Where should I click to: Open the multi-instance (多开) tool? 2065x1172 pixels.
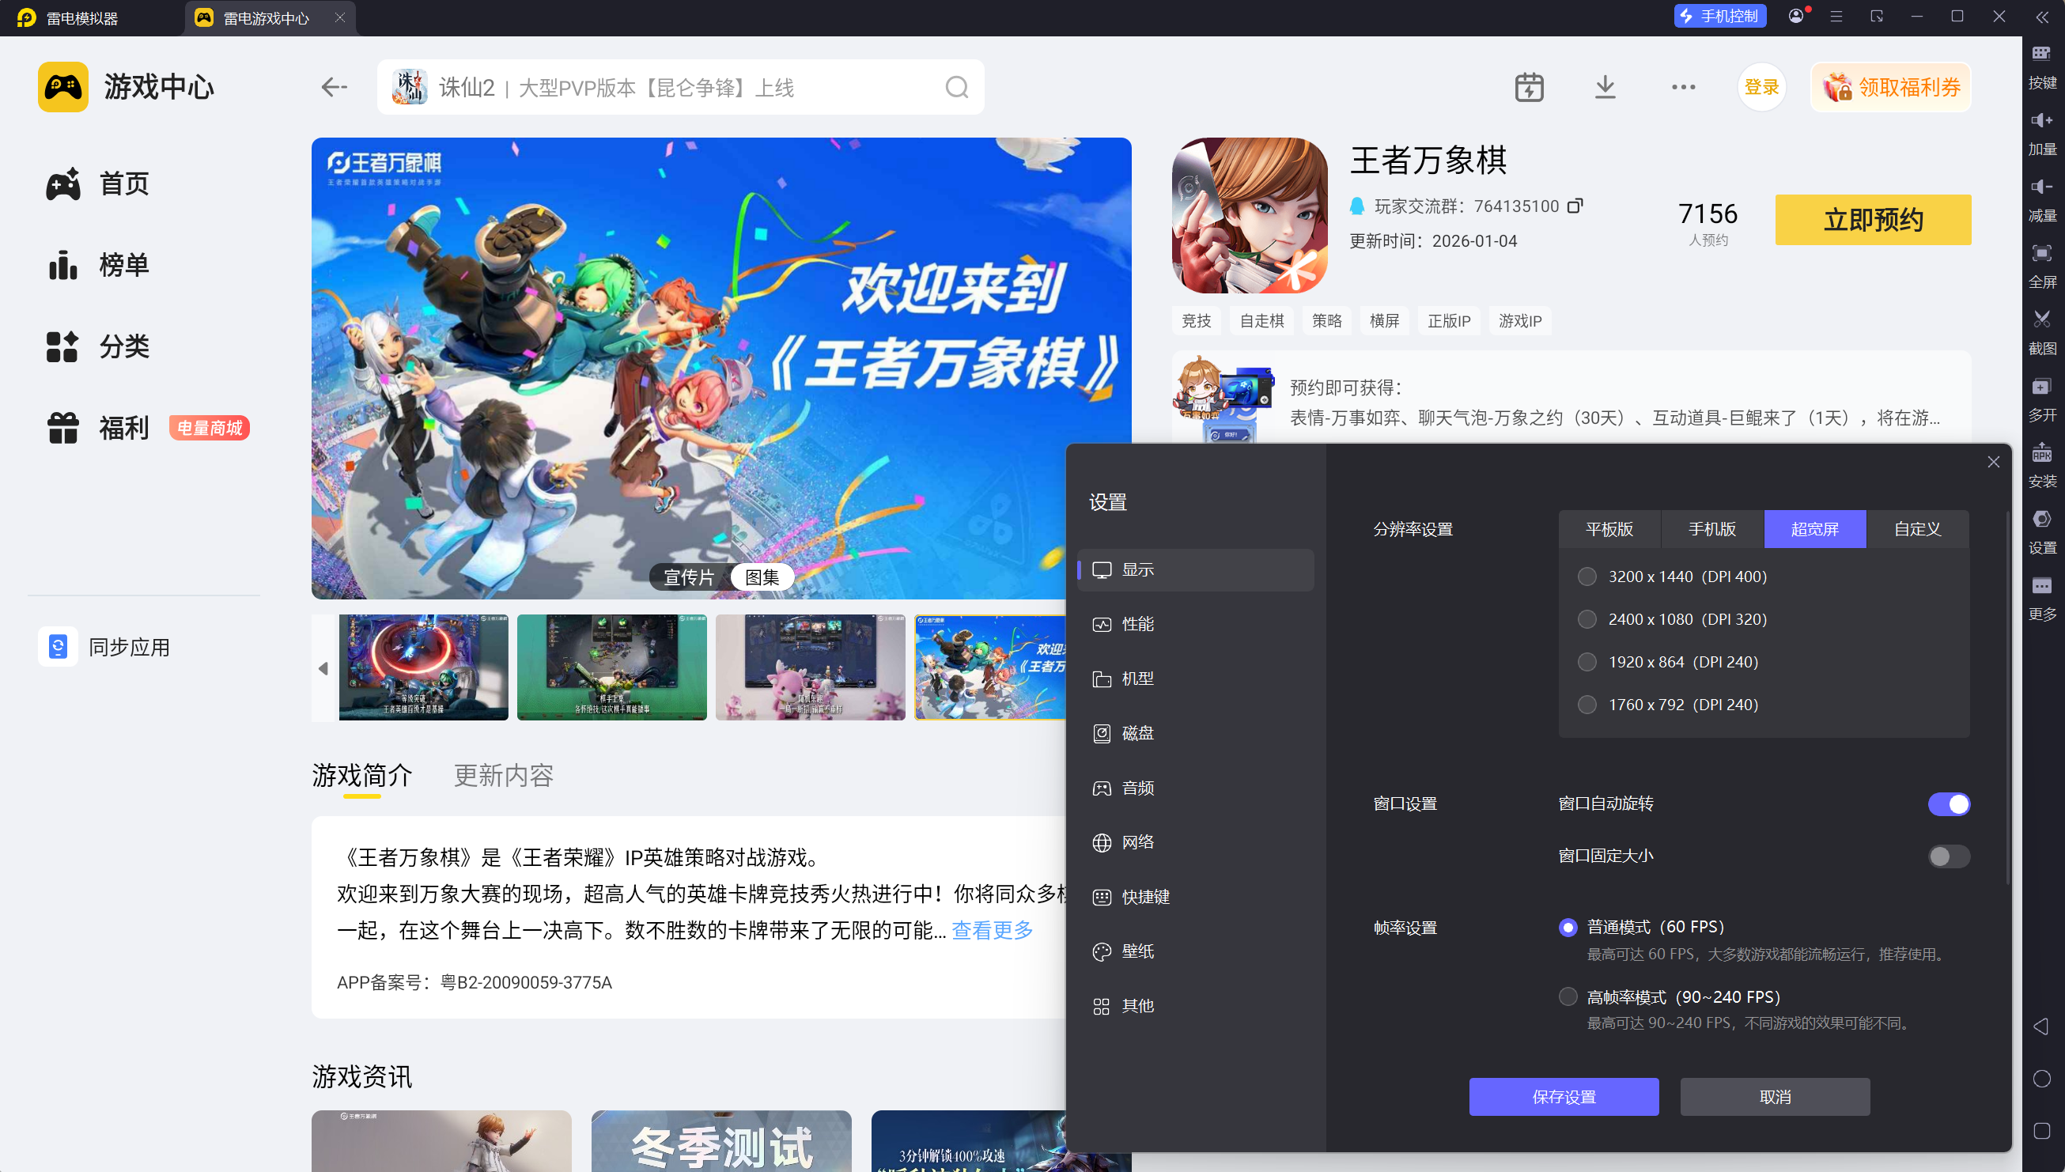2040,388
